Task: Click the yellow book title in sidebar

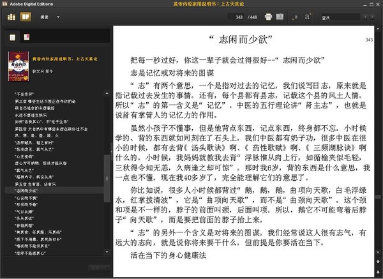Action: click(65, 59)
